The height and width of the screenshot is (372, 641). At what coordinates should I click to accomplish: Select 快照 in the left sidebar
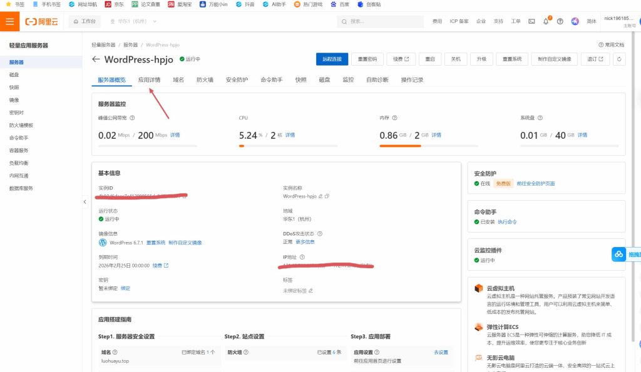tap(14, 88)
